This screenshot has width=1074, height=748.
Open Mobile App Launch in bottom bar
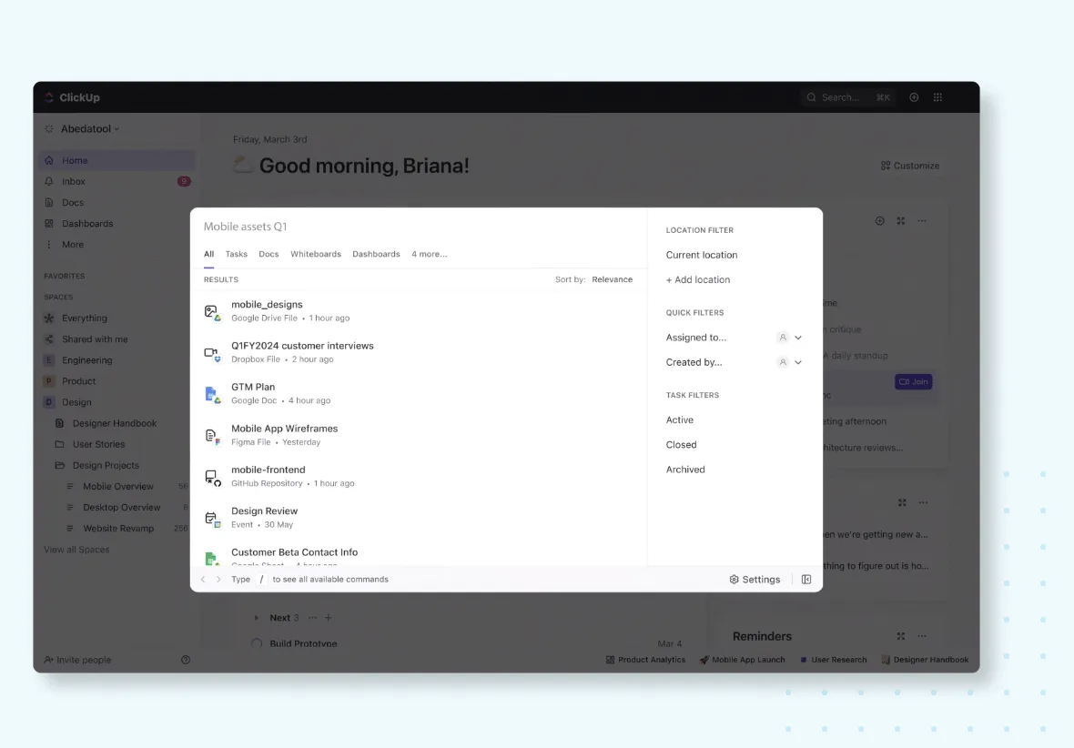(x=742, y=660)
